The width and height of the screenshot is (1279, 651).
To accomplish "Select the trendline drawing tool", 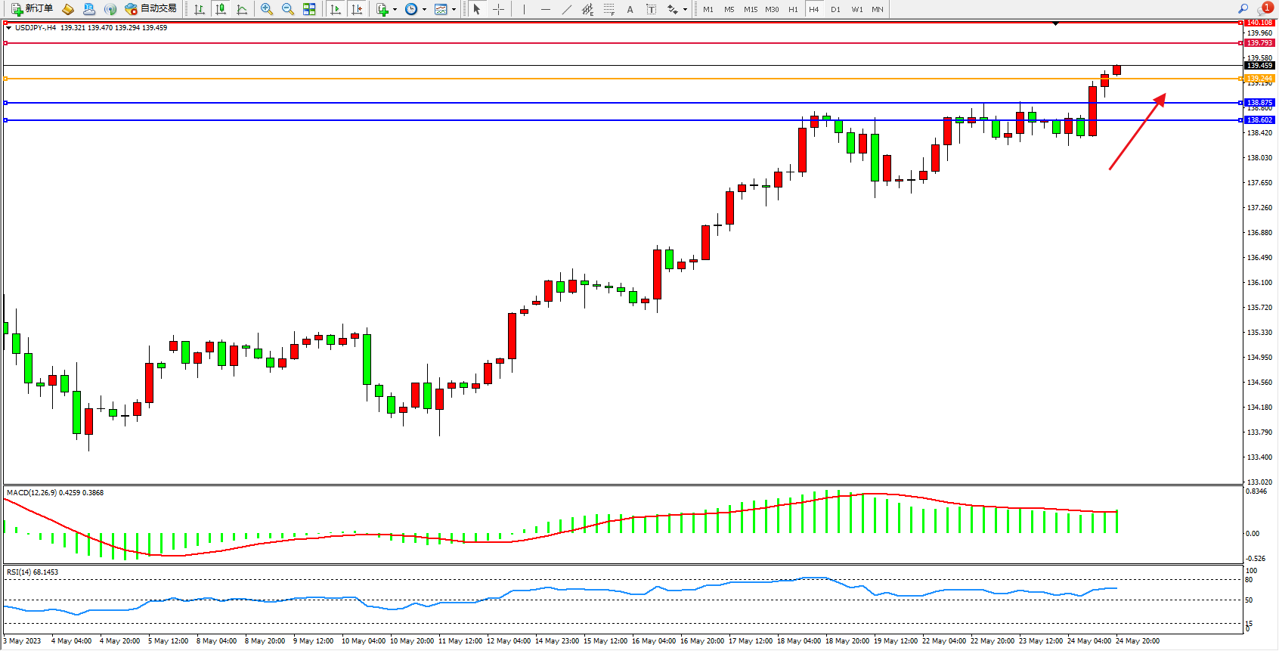I will click(567, 9).
